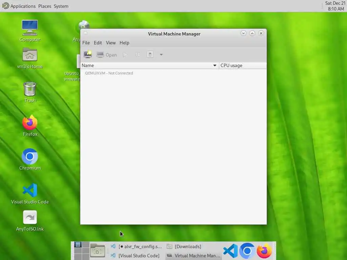Click the workspace switcher in bottom panel

click(82, 251)
